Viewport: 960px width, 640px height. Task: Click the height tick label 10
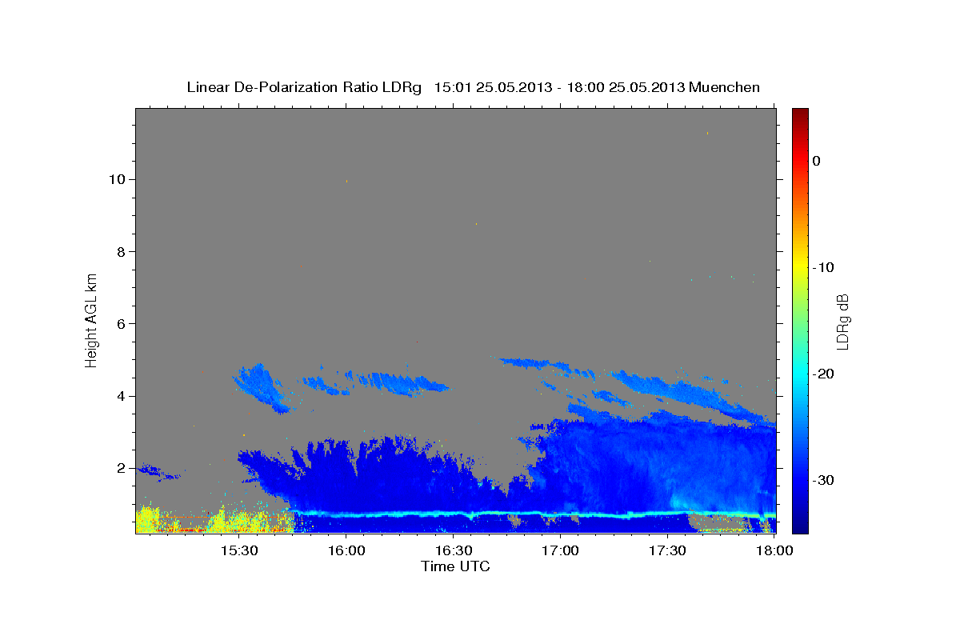point(118,179)
